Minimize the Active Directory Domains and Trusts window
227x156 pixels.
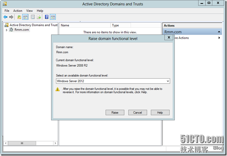pos(202,3)
